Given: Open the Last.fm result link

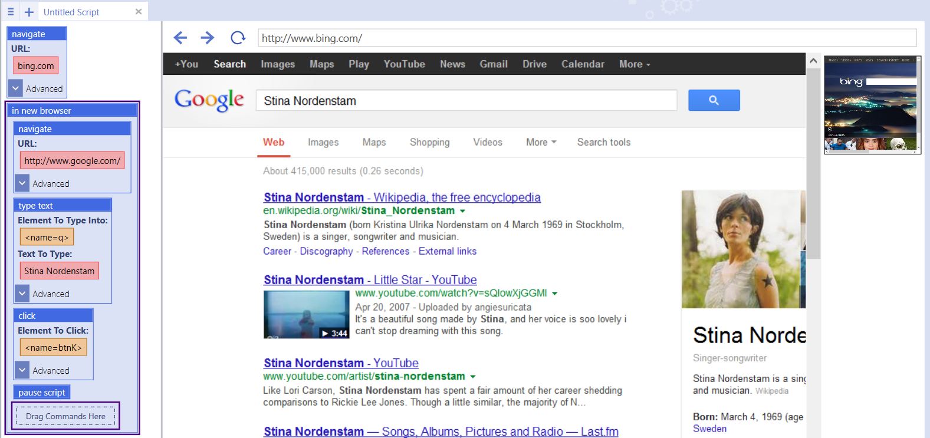Looking at the screenshot, I should pos(441,432).
